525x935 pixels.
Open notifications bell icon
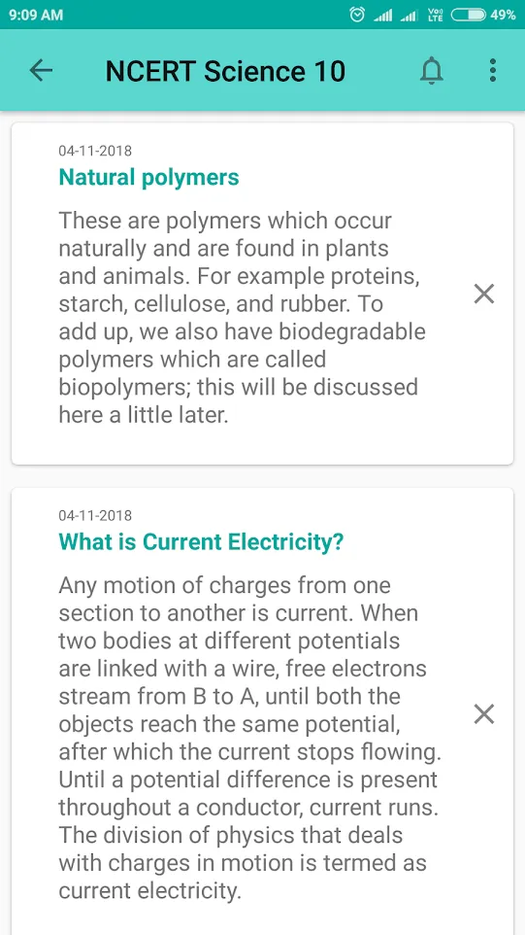[x=432, y=72]
